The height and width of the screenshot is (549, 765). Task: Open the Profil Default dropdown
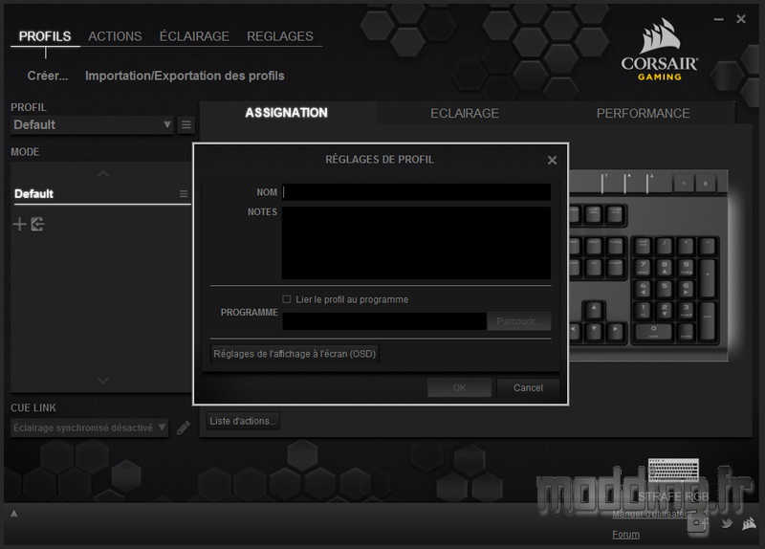pyautogui.click(x=92, y=125)
